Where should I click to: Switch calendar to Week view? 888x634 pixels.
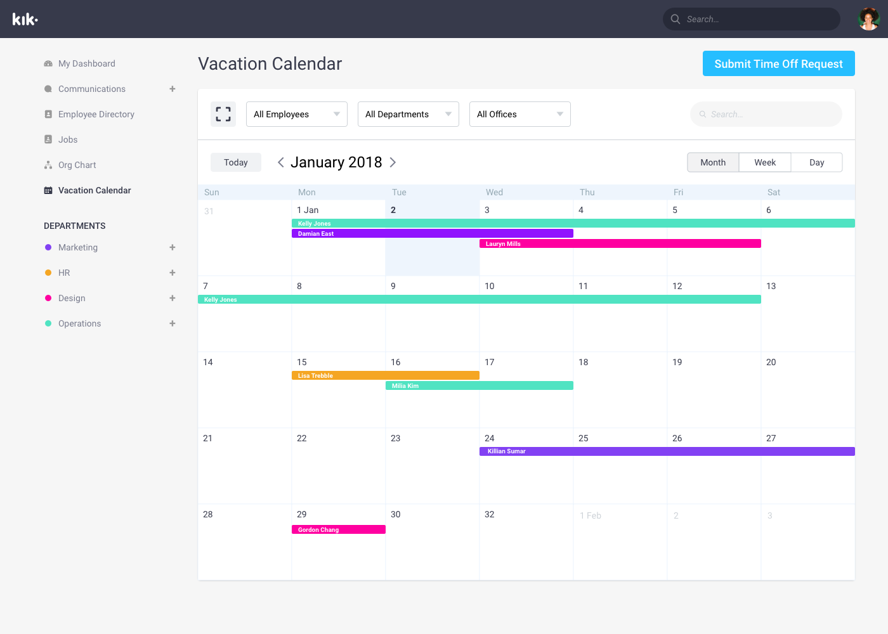click(765, 162)
